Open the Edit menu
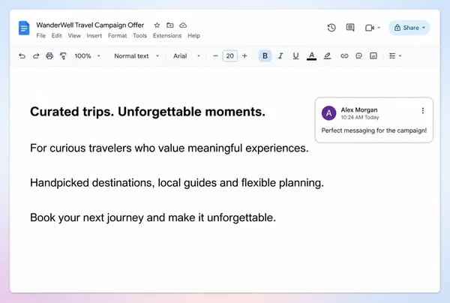450x303 pixels. tap(56, 36)
